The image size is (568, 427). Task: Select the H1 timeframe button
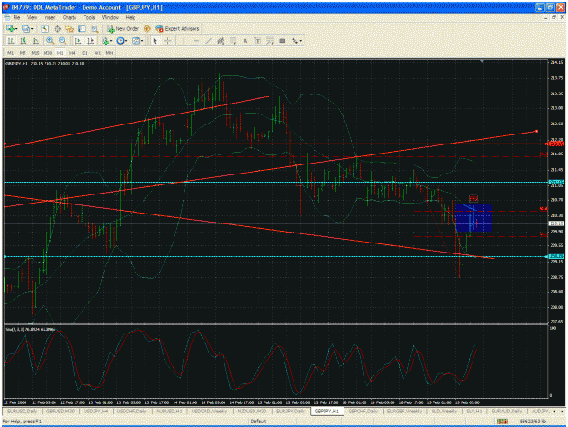(x=60, y=53)
